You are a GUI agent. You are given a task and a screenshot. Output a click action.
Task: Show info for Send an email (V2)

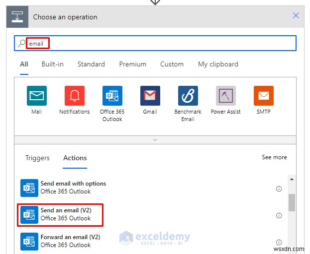(279, 216)
